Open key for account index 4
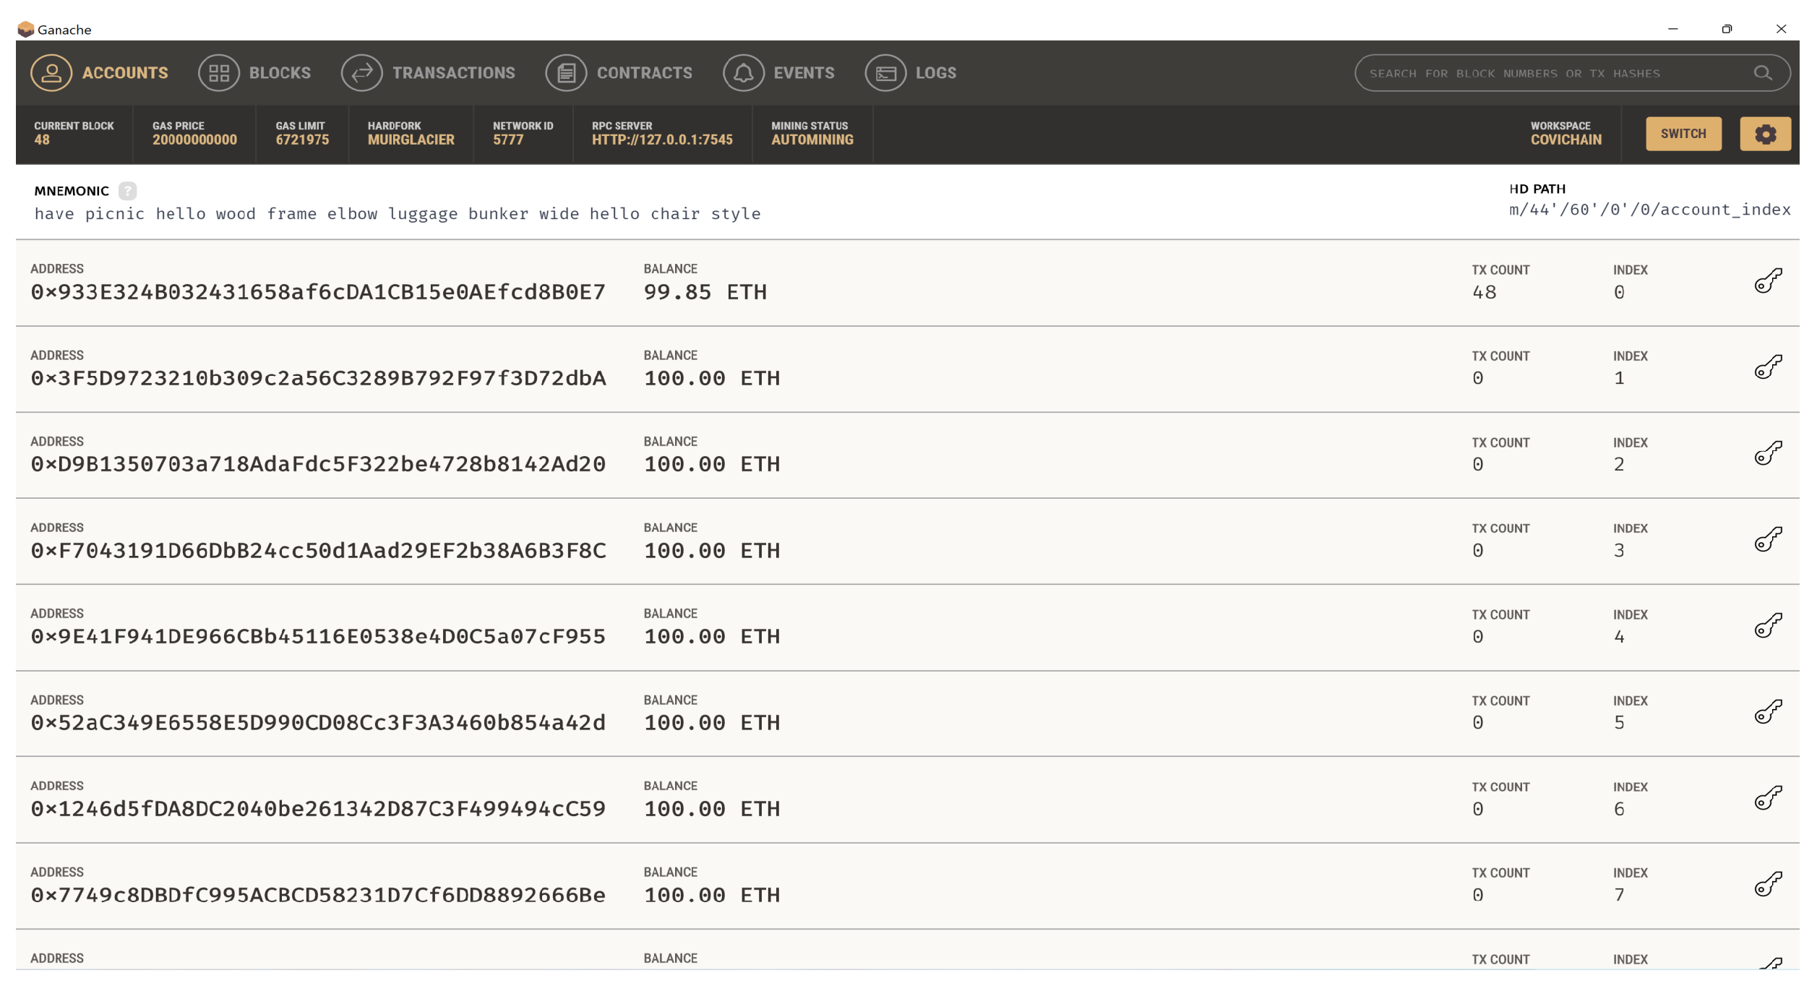Screen dimensions: 1817x986 pos(1768,625)
